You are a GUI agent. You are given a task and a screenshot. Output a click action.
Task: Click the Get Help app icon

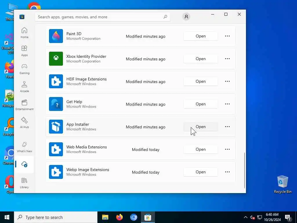[x=56, y=104]
